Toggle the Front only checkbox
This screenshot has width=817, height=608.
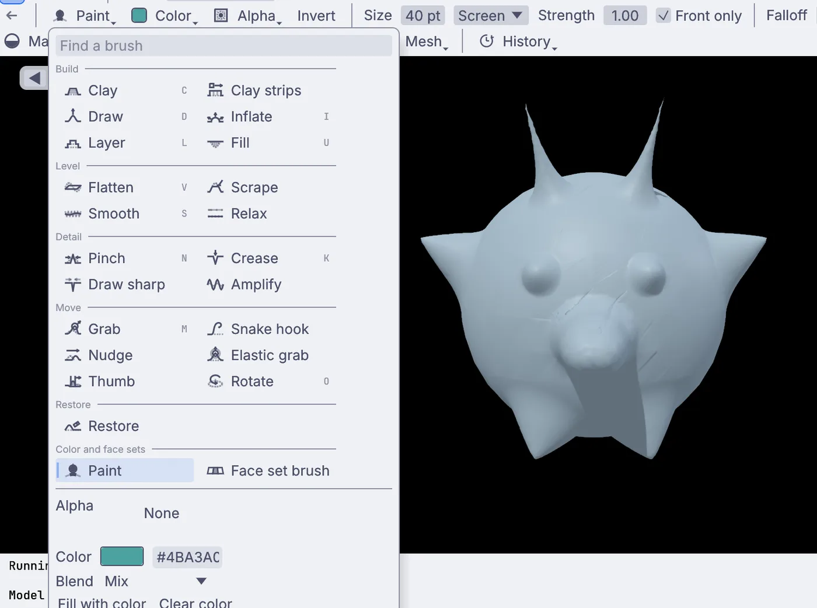coord(663,16)
